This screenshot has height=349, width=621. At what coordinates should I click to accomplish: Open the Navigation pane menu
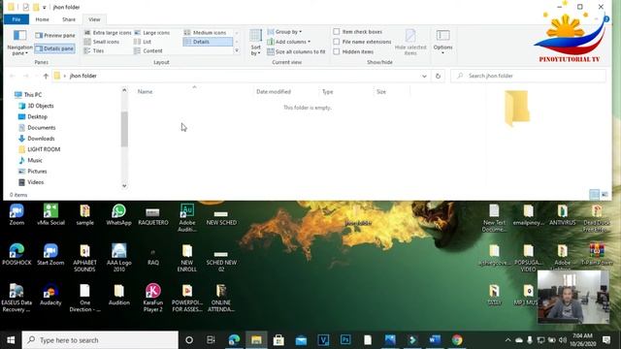pyautogui.click(x=19, y=42)
